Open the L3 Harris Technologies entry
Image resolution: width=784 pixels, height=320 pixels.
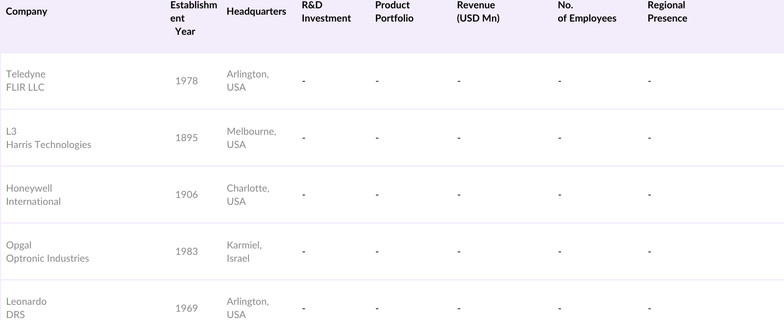(x=49, y=138)
